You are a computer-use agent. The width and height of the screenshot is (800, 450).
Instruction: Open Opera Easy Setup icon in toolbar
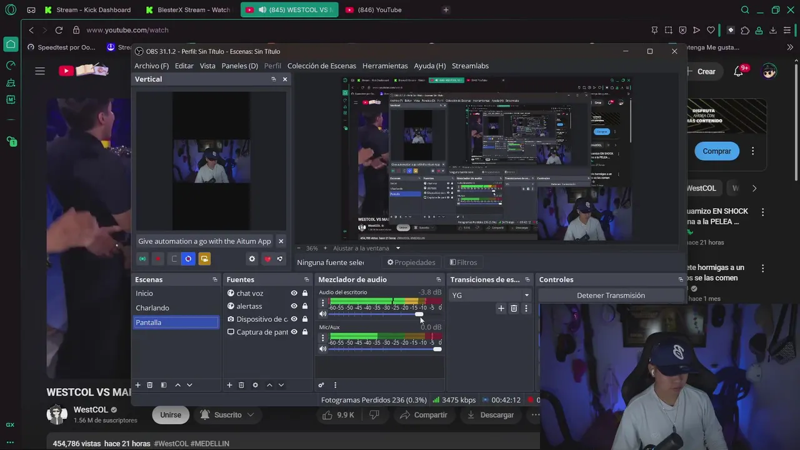[787, 30]
